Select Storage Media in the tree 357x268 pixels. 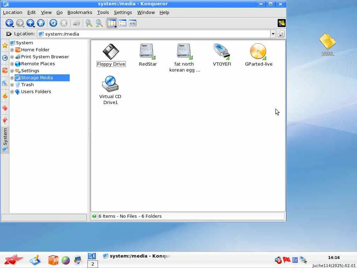42,78
